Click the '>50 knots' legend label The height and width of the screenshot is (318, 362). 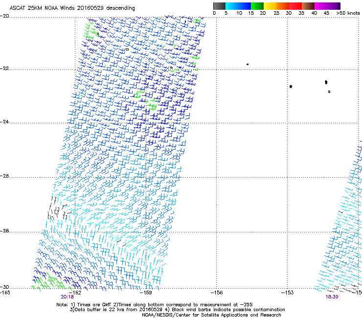click(348, 13)
